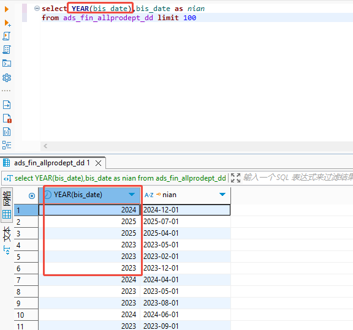The height and width of the screenshot is (330, 353).
Task: Open editor settings gear icon
Action: (x=7, y=78)
